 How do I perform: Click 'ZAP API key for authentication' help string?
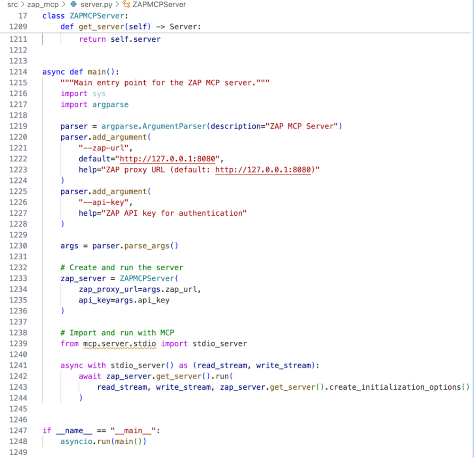click(x=174, y=213)
